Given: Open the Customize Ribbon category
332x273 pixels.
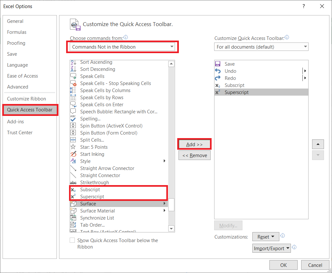Looking at the screenshot, I should (26, 99).
